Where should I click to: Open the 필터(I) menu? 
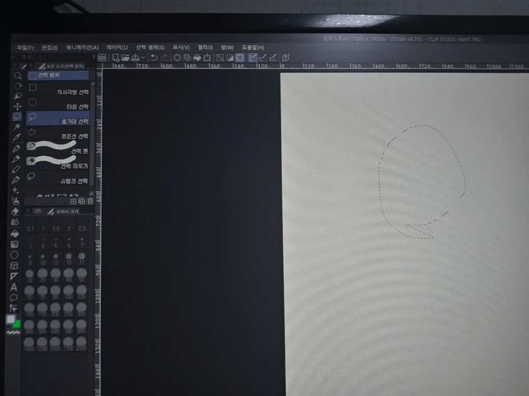(x=205, y=47)
